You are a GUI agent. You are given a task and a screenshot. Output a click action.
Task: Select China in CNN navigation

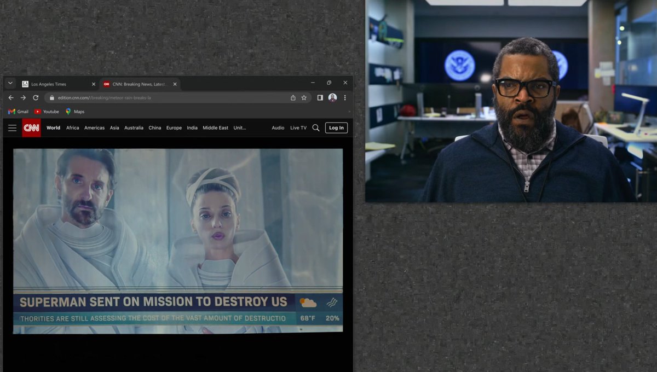coord(155,128)
